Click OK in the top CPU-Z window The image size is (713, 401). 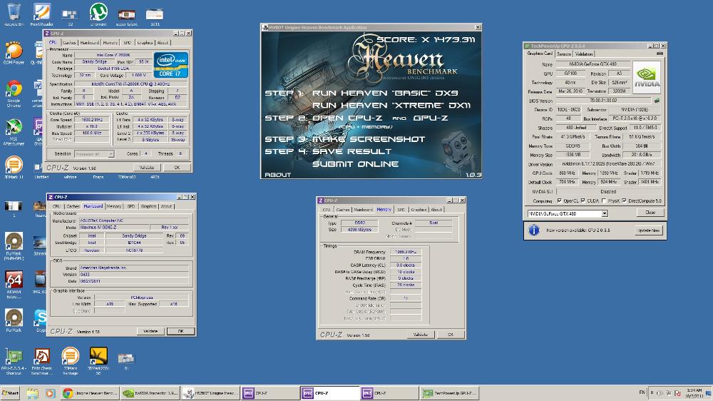[177, 168]
